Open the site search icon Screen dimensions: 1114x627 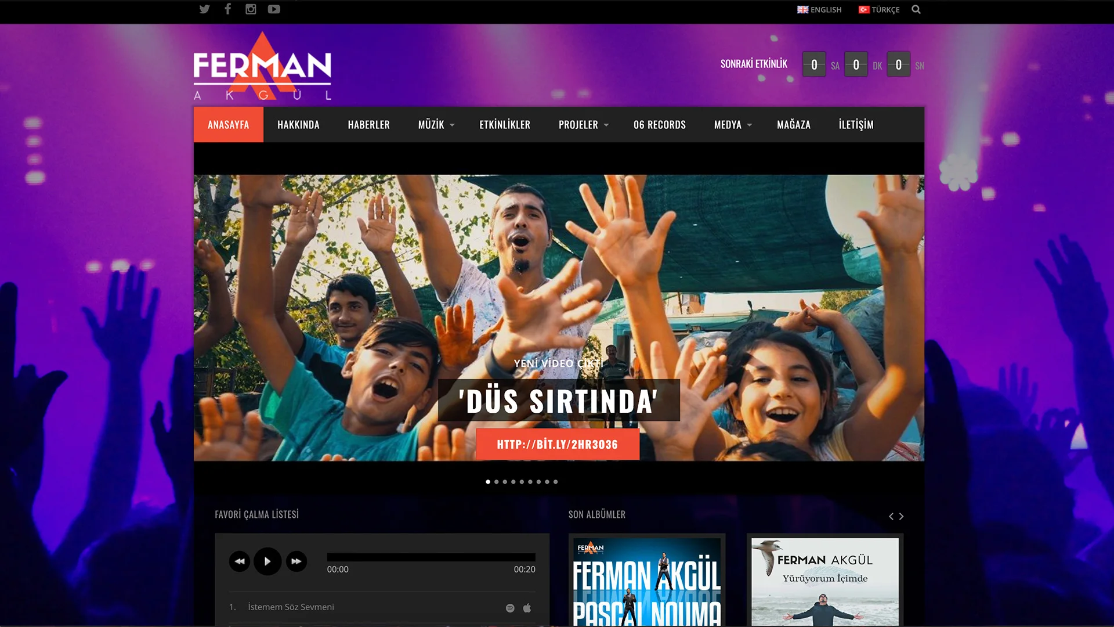point(916,9)
